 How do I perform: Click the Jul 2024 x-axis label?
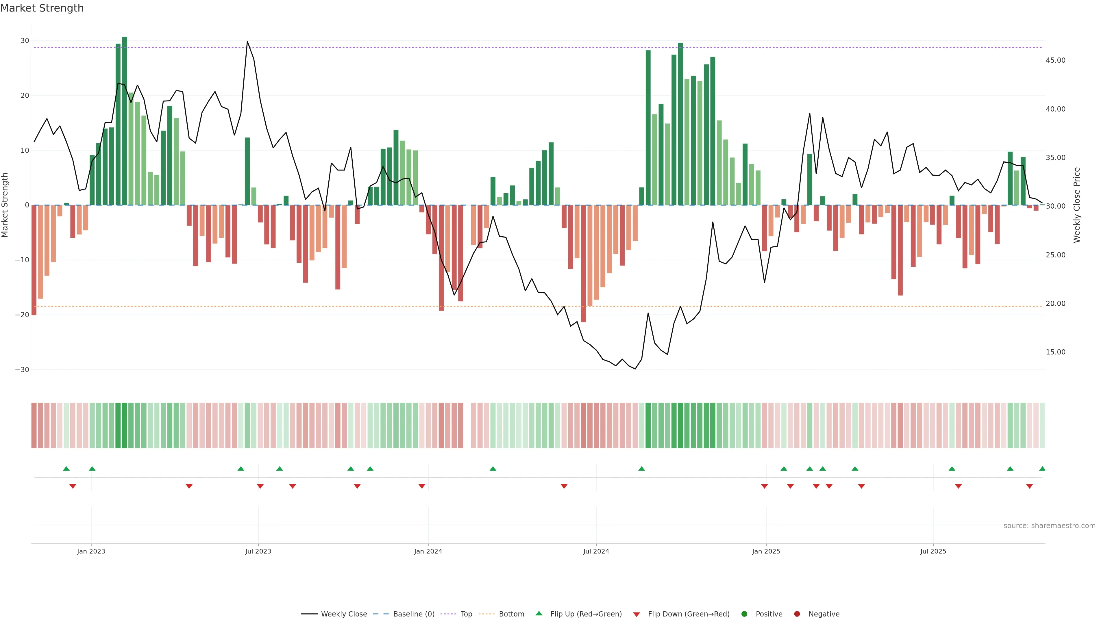pyautogui.click(x=596, y=551)
